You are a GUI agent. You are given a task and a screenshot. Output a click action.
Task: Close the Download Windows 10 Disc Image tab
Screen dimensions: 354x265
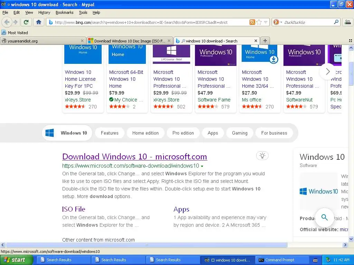click(169, 41)
